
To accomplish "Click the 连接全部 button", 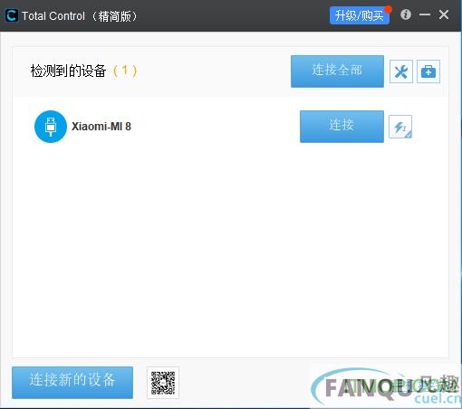I will 337,71.
